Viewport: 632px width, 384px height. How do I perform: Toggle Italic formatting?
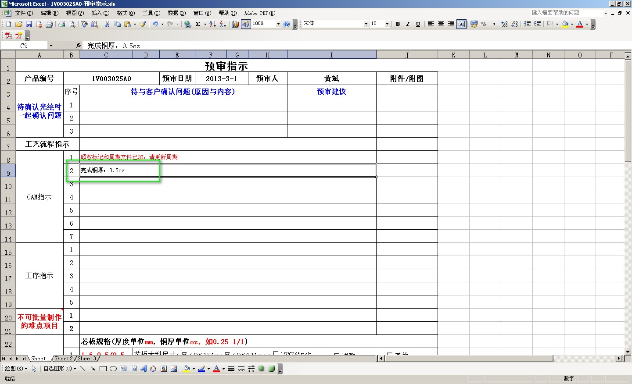408,24
